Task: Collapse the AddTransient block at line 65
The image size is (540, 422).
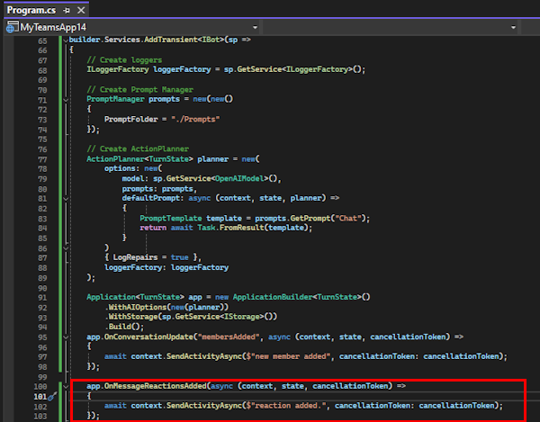Action: click(x=66, y=40)
